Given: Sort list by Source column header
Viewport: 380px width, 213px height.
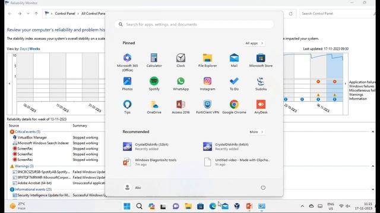Looking at the screenshot, I should click(x=14, y=125).
